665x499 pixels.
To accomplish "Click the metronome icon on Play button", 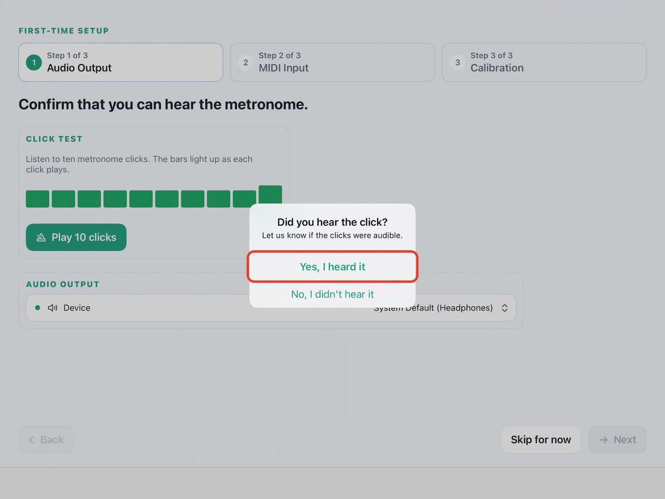I will coord(41,237).
